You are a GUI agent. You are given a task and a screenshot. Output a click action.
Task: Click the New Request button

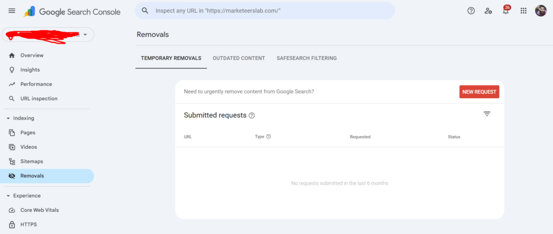tap(479, 92)
